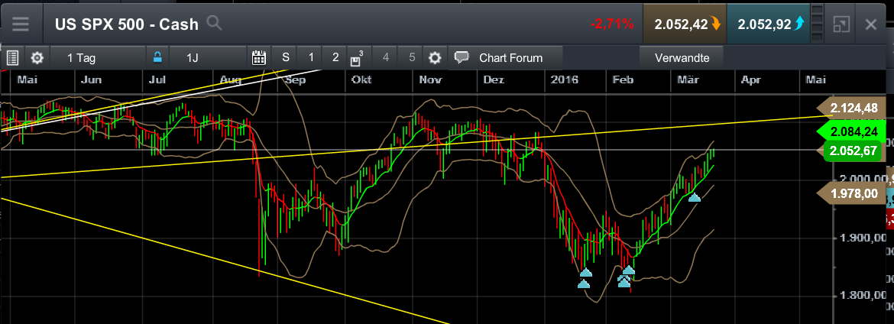Select the 2.124,48 price level tag
Viewport: 894px width, 324px height.
click(x=850, y=107)
